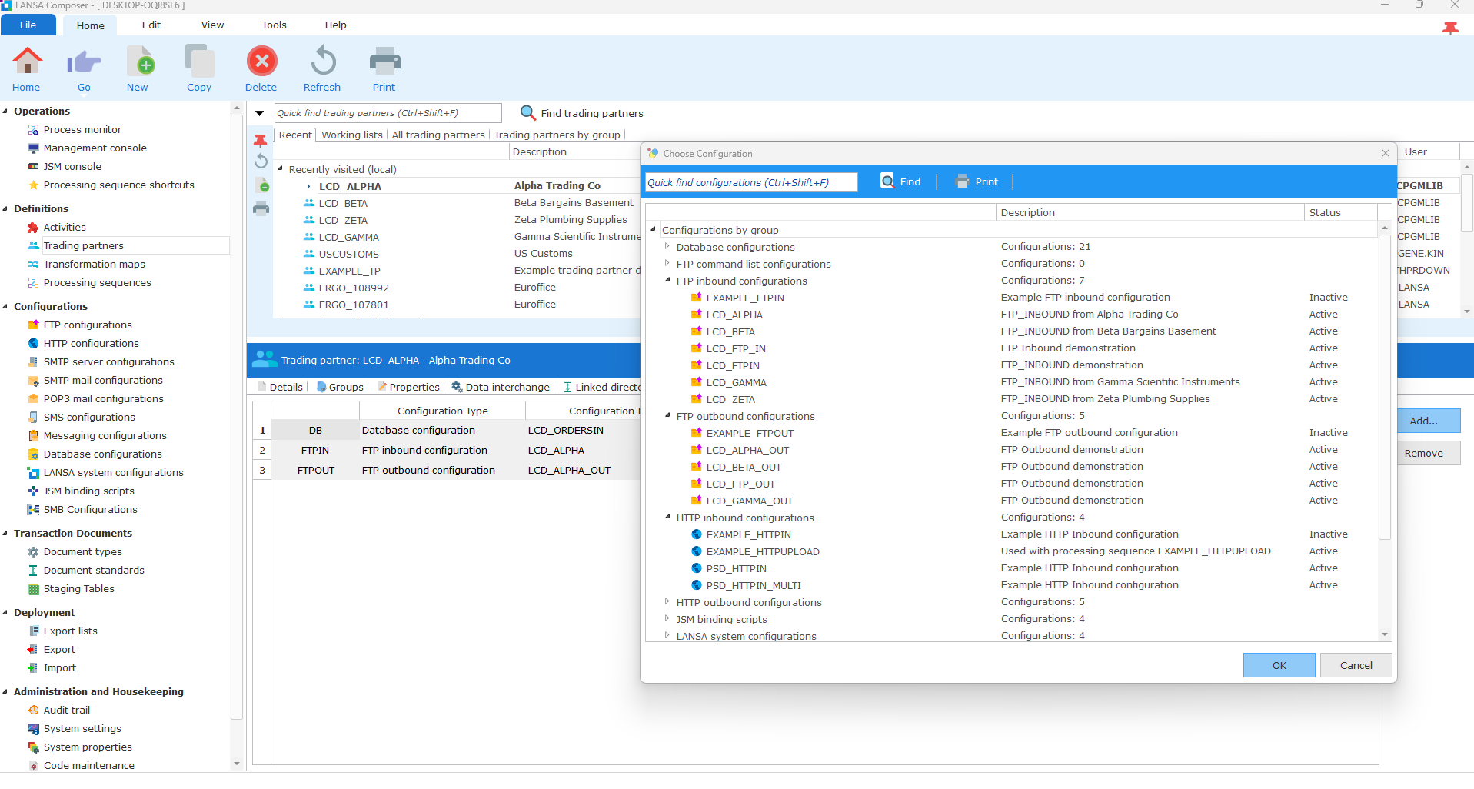Open Code maintenance in navigation
The image size is (1474, 789).
point(88,766)
